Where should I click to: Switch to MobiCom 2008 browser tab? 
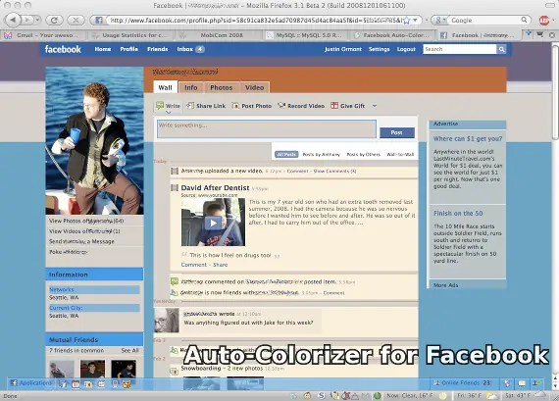[219, 35]
